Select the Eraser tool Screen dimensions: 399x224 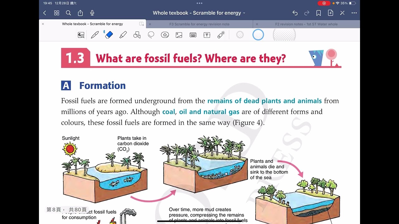(108, 35)
